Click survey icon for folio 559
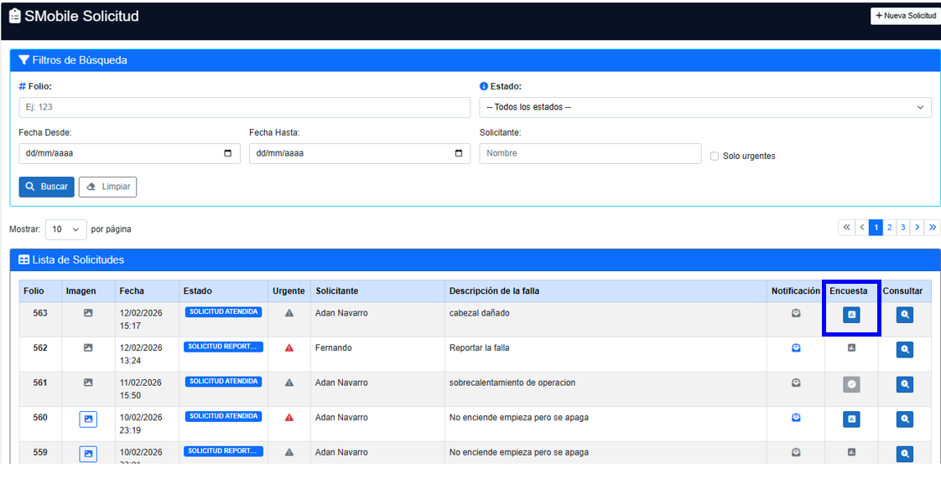Screen dimensions: 941x478 click(x=851, y=452)
